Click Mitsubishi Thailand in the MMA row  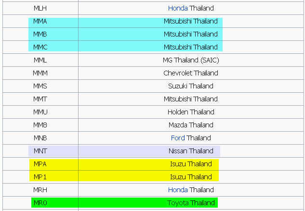tap(191, 21)
